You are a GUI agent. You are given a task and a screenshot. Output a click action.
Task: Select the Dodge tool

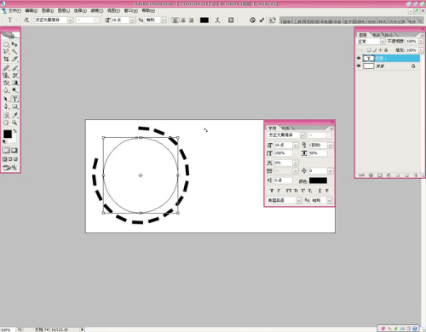[x=14, y=90]
